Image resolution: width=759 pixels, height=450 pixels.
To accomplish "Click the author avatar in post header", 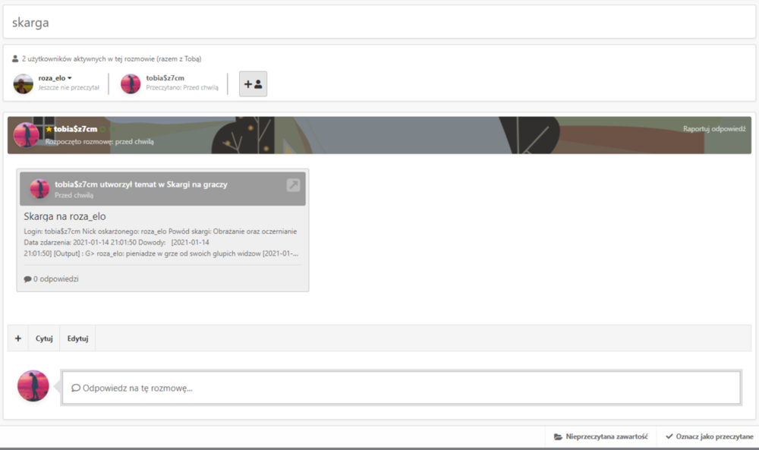I will pyautogui.click(x=26, y=135).
